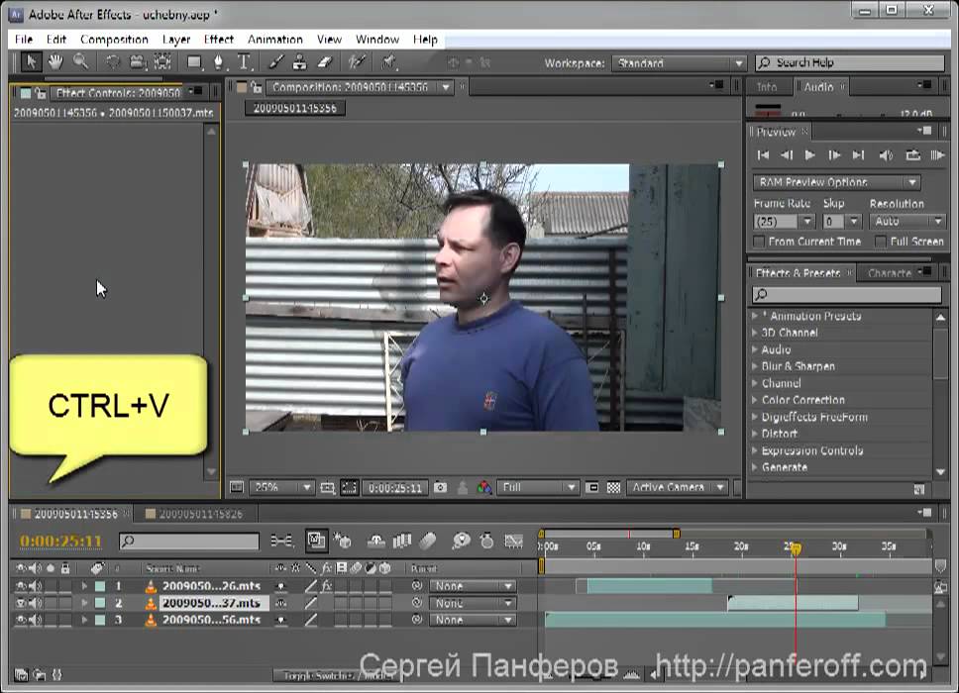
Task: Play the preview
Action: [809, 155]
